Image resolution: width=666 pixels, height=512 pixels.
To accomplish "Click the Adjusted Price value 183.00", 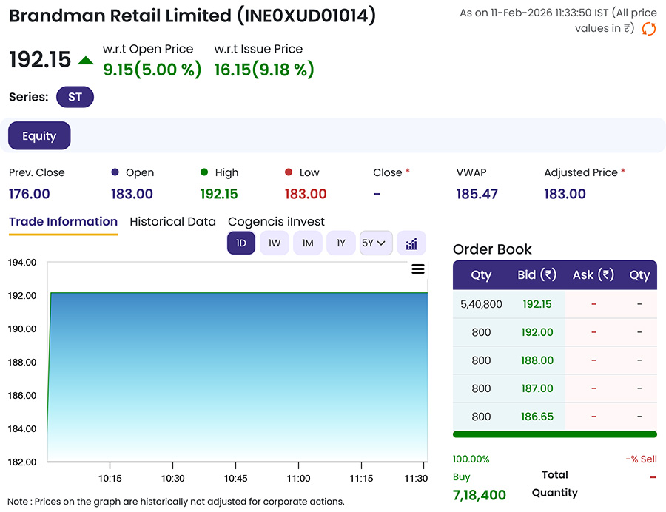I will coord(565,194).
